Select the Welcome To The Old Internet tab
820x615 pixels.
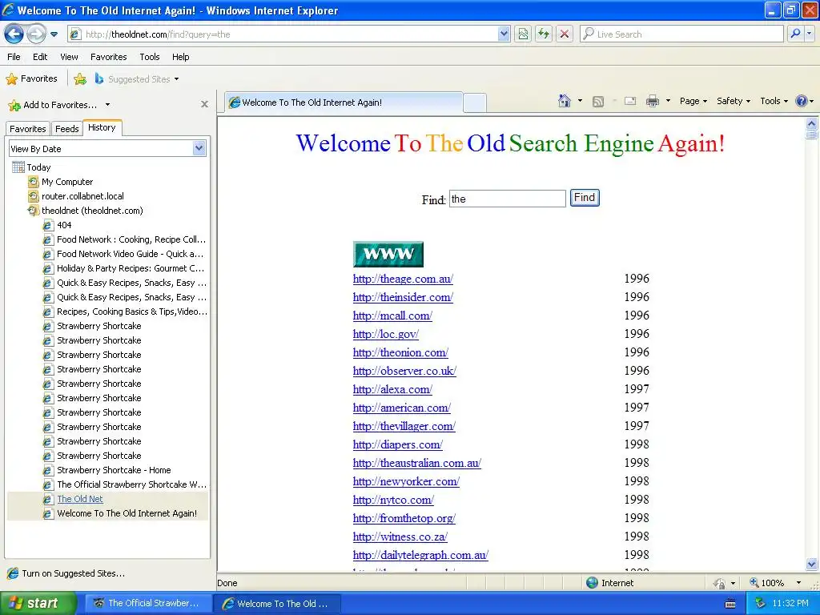click(344, 102)
